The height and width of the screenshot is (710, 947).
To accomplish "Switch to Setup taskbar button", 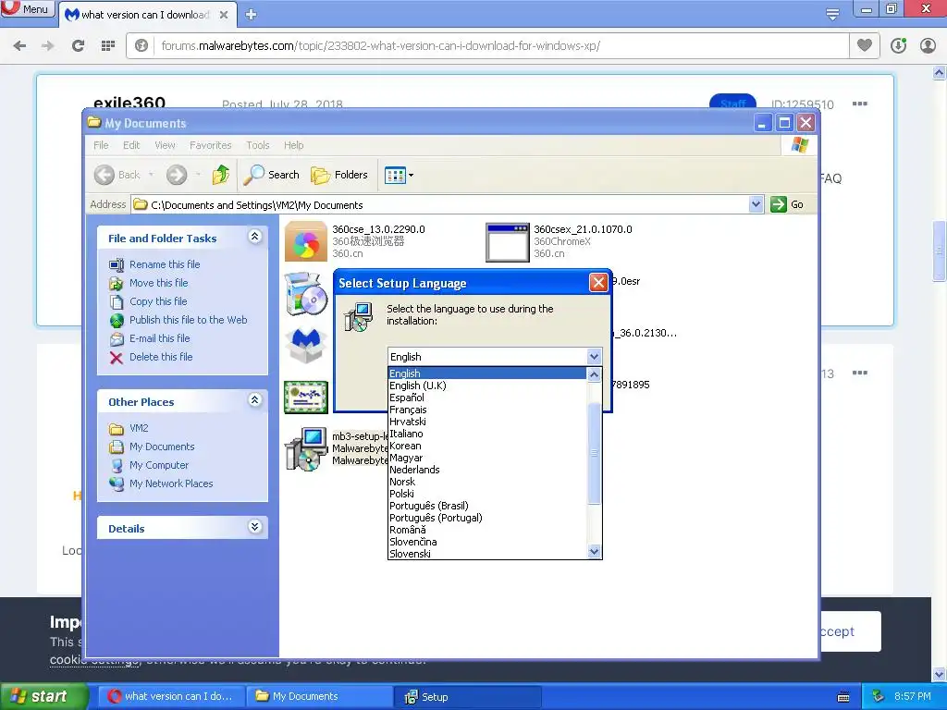I will coord(467,697).
